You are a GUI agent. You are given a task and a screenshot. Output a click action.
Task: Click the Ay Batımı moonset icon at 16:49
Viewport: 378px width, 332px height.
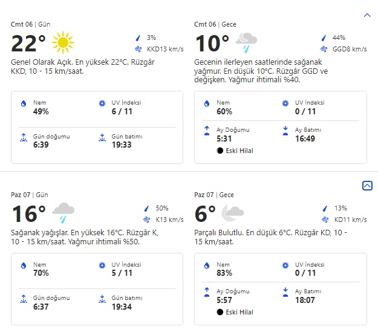(285, 129)
